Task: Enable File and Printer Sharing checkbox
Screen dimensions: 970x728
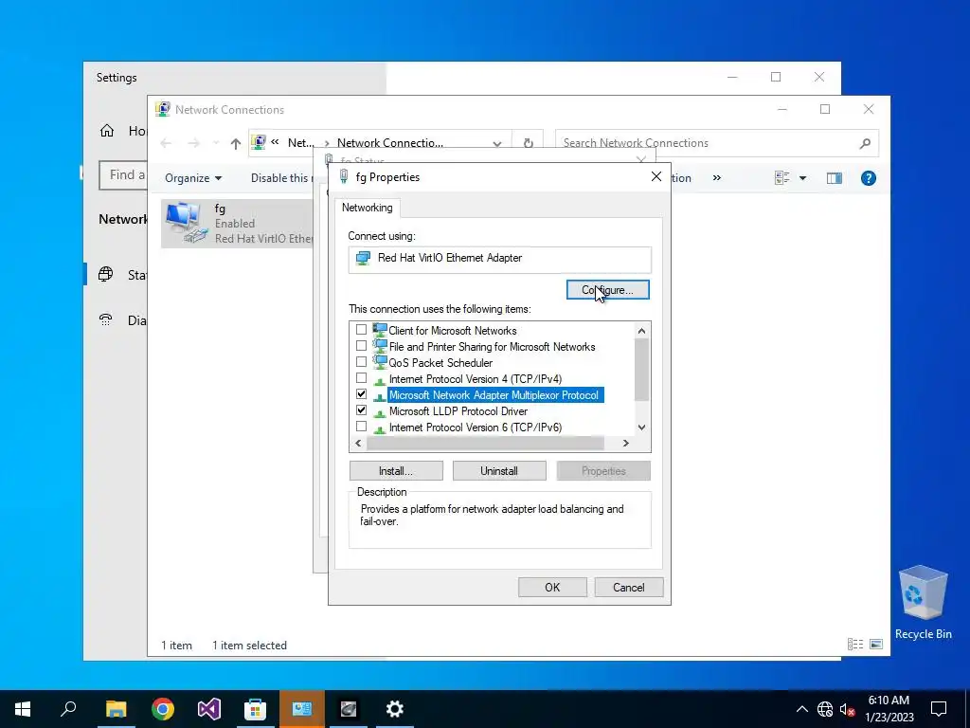Action: [361, 346]
